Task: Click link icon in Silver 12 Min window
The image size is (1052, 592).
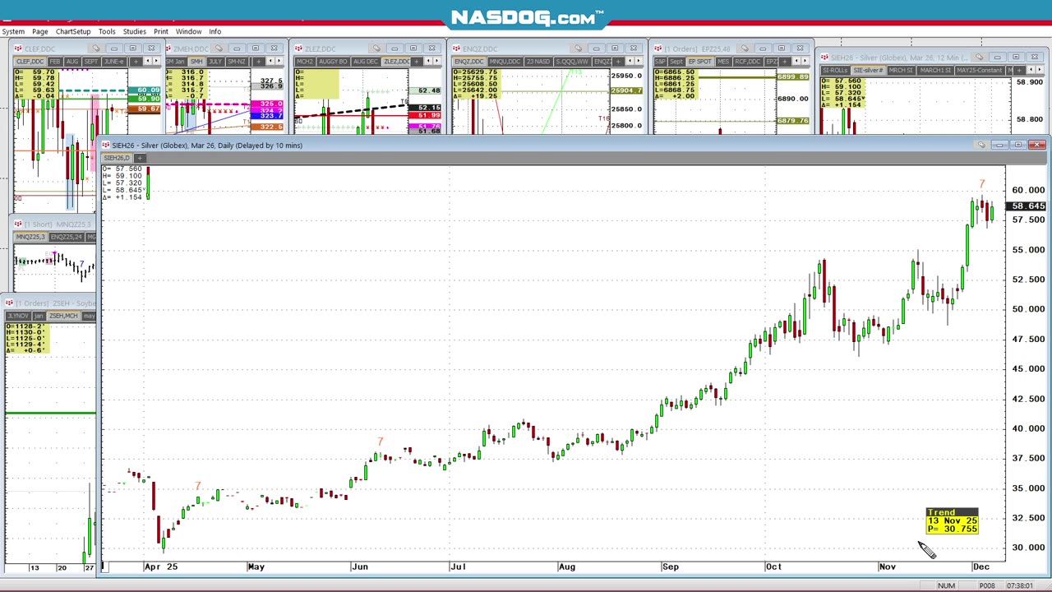Action: click(979, 58)
